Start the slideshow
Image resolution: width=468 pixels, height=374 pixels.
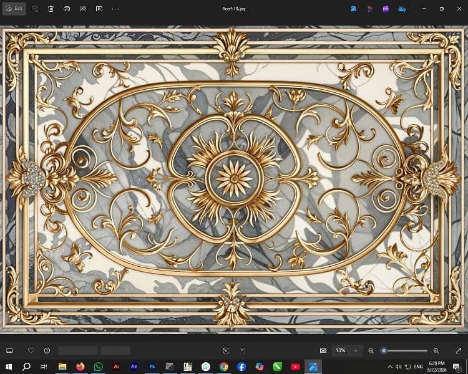(x=99, y=9)
